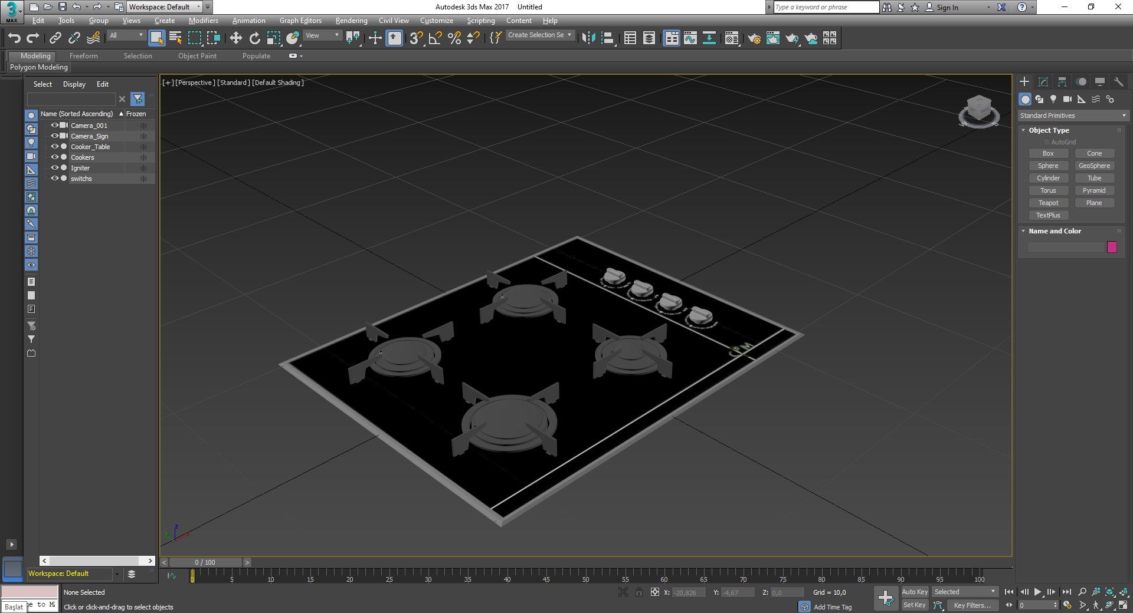Open the Hierarchy panel tab icon
Screen dimensions: 1133x613
1062,82
